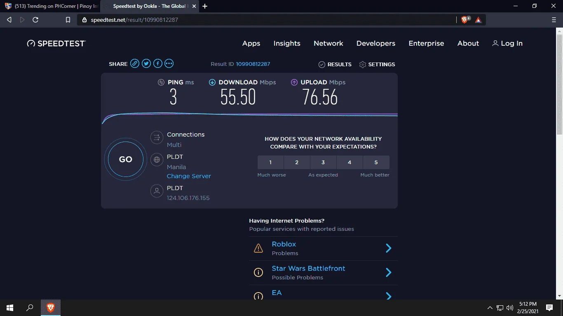Reload the page
Screen dimensions: 563x316
pyautogui.click(x=35, y=20)
